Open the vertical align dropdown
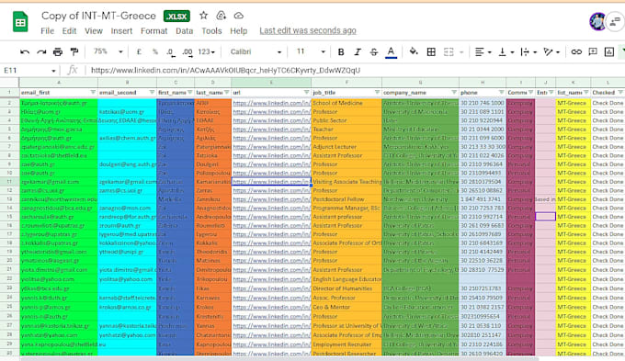This screenshot has width=625, height=361. [506, 51]
